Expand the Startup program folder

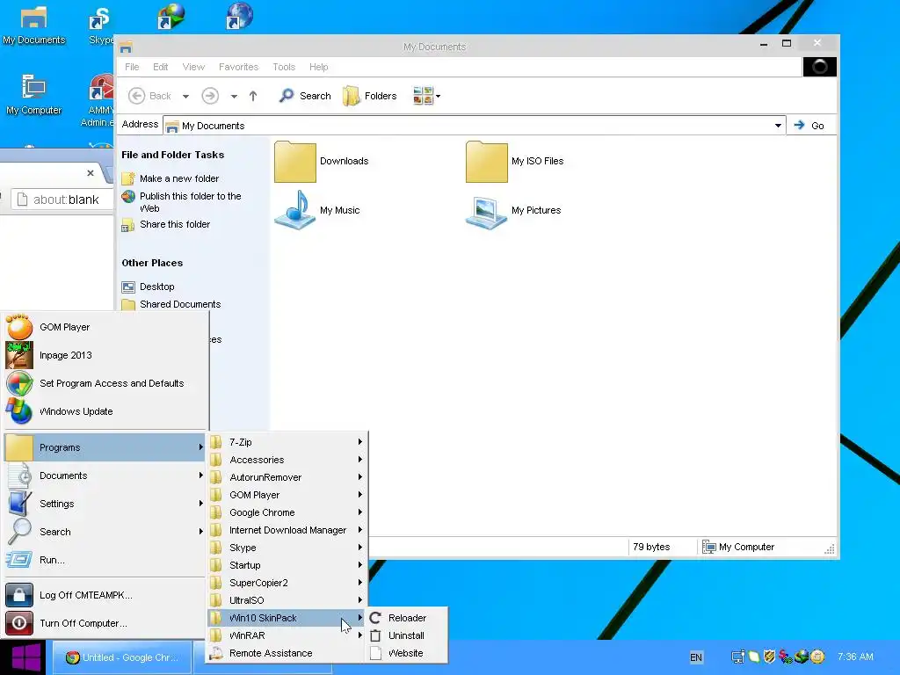287,565
